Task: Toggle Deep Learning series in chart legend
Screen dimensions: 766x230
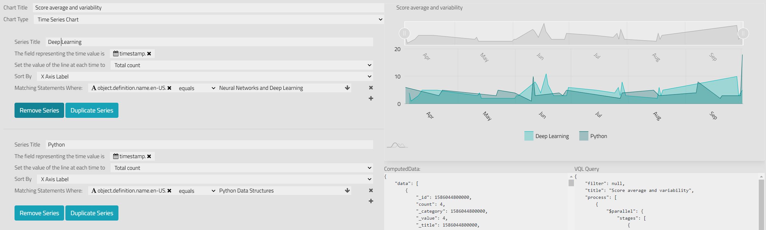Action: 546,136
